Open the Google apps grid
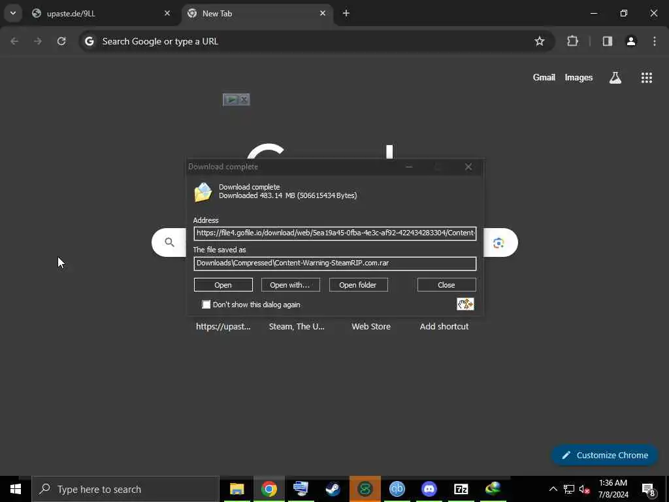 pos(646,78)
